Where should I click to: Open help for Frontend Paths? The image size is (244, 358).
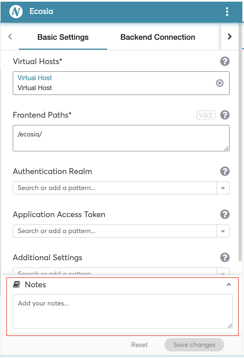225,115
